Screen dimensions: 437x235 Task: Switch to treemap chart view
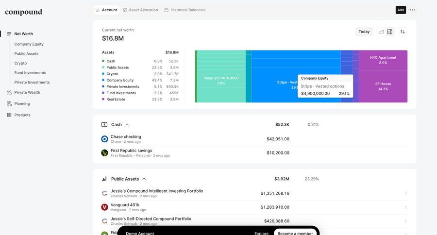(389, 32)
